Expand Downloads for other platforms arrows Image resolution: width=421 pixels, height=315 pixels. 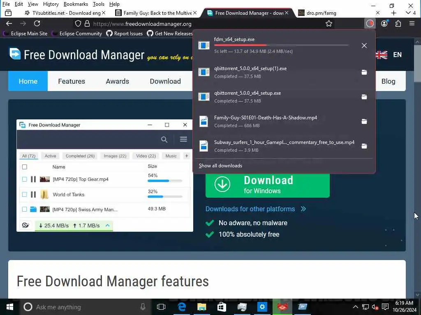coord(303,209)
